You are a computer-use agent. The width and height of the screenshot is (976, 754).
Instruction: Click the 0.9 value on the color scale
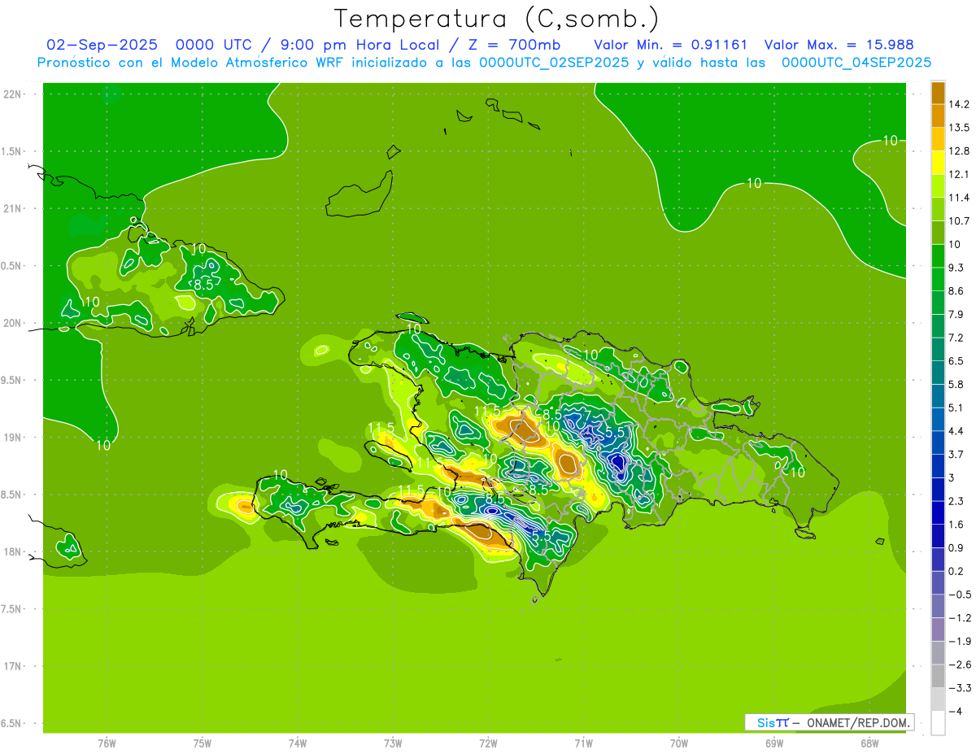(x=956, y=547)
